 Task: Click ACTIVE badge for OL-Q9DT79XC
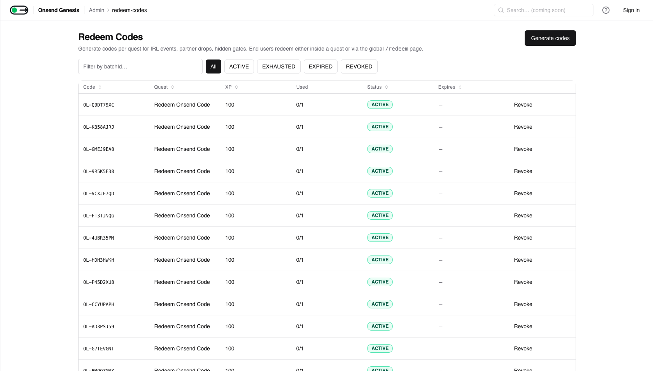[x=380, y=105]
